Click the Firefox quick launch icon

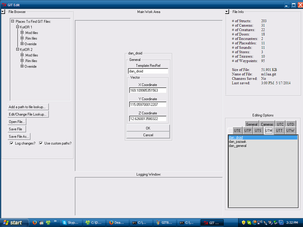point(35,222)
